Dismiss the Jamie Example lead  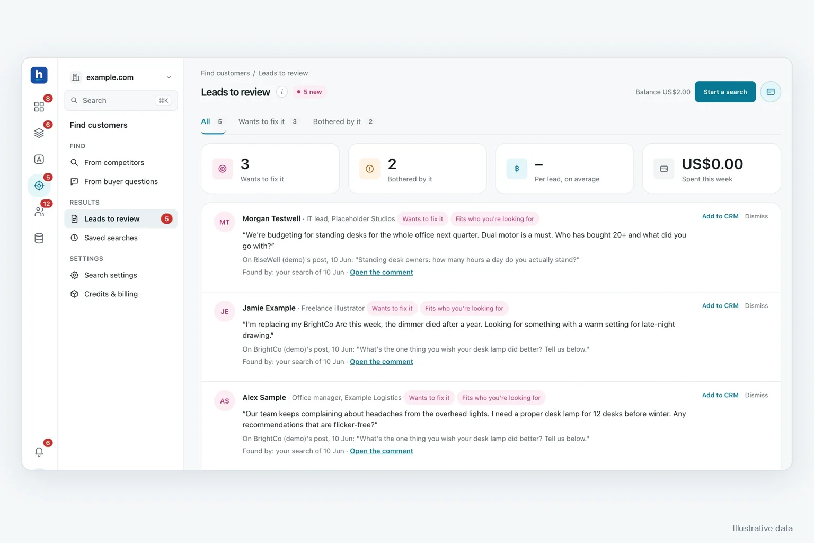(x=756, y=306)
